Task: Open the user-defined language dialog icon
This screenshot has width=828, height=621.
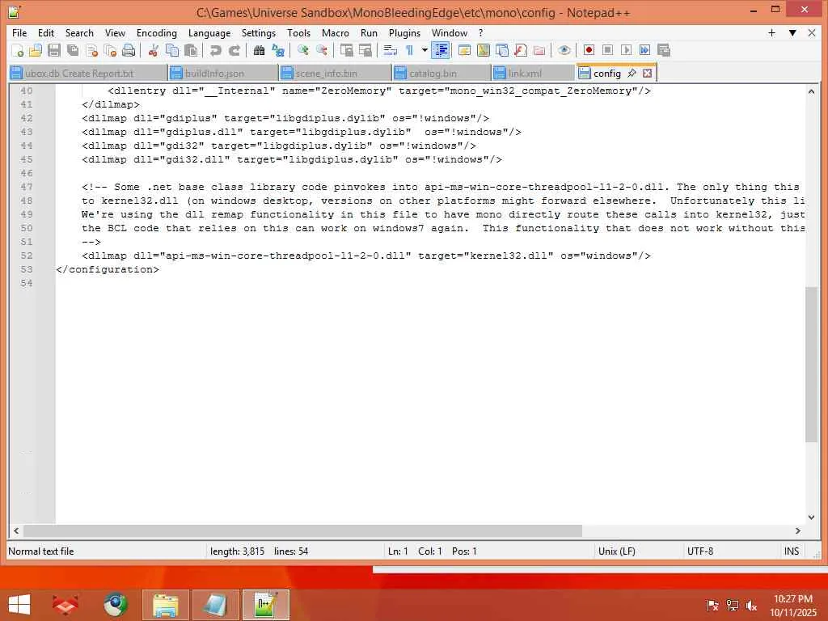Action: coord(464,50)
